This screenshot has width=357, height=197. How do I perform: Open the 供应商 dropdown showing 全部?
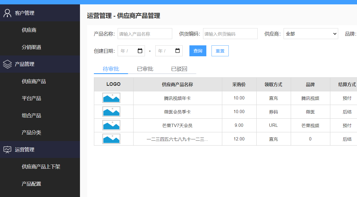click(x=311, y=34)
